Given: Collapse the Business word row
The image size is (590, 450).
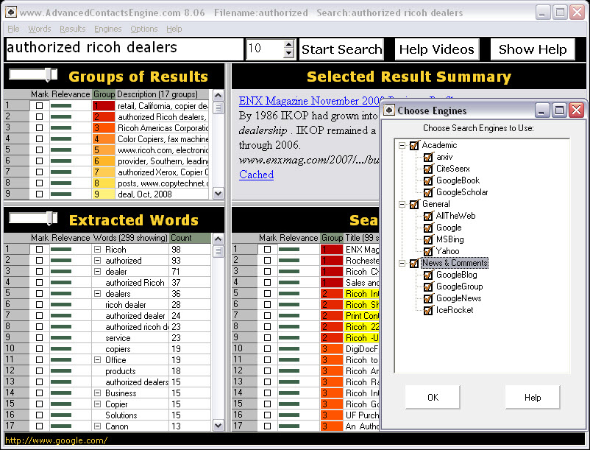Looking at the screenshot, I should tap(97, 393).
